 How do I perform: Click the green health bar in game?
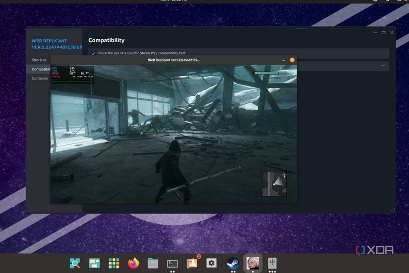pos(266,73)
